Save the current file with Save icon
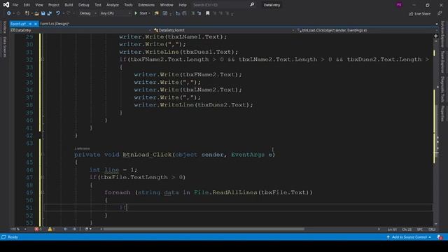Viewport: 448px width, 252px height. pyautogui.click(x=43, y=13)
